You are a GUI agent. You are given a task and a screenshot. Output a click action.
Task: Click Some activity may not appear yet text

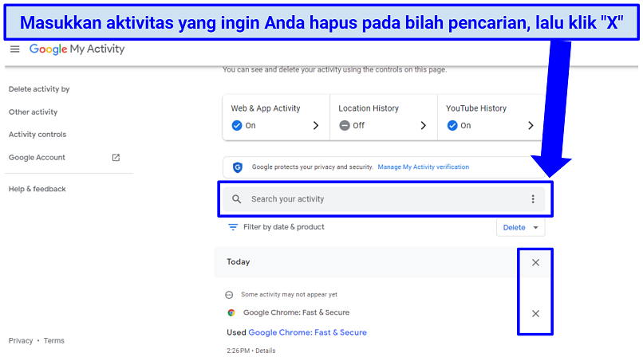pos(289,294)
